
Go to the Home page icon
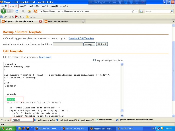[29, 11]
